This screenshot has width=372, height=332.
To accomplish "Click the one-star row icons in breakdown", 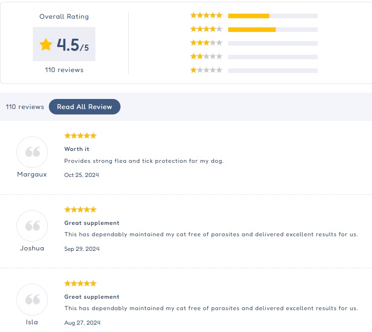I will coord(206,70).
